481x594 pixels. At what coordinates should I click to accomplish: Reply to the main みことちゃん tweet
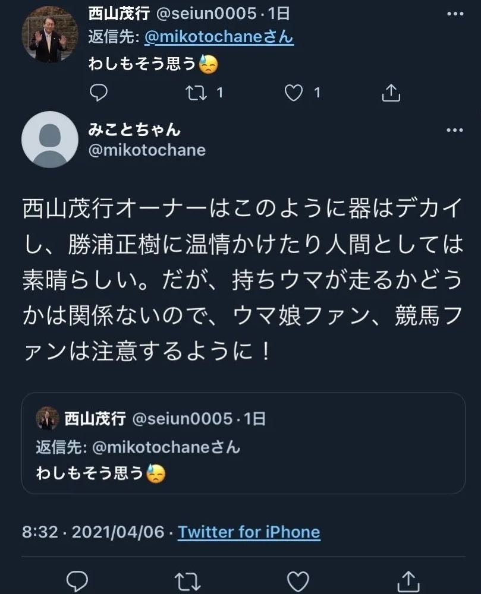tap(77, 580)
